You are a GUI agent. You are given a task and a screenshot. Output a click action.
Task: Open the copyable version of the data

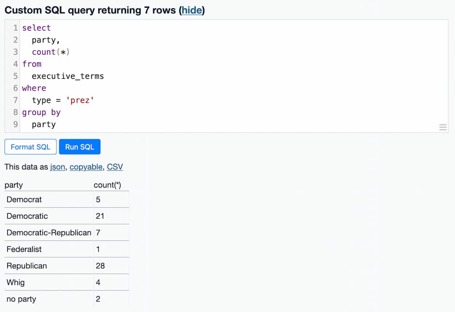[x=86, y=167]
